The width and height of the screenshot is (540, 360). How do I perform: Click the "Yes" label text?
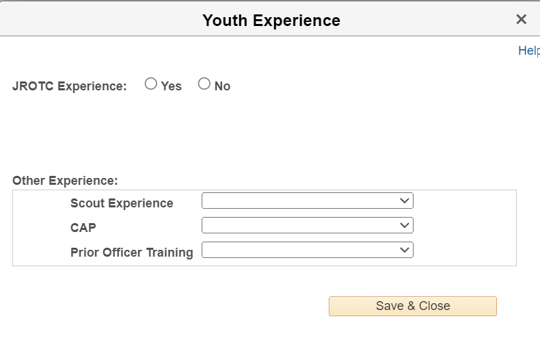click(x=172, y=86)
